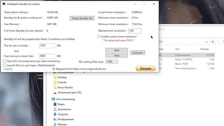Stop ISLC monitoring with Stop button

(x=117, y=55)
